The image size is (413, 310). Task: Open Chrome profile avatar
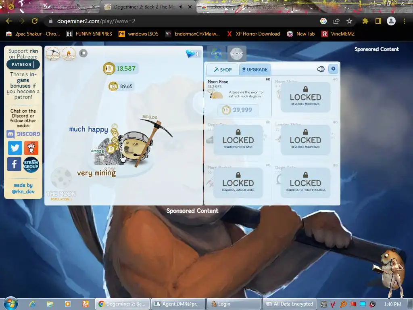pos(391,21)
